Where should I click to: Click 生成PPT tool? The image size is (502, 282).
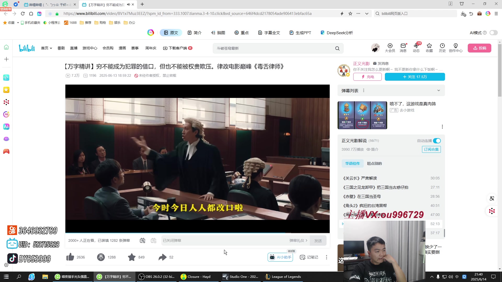click(300, 33)
